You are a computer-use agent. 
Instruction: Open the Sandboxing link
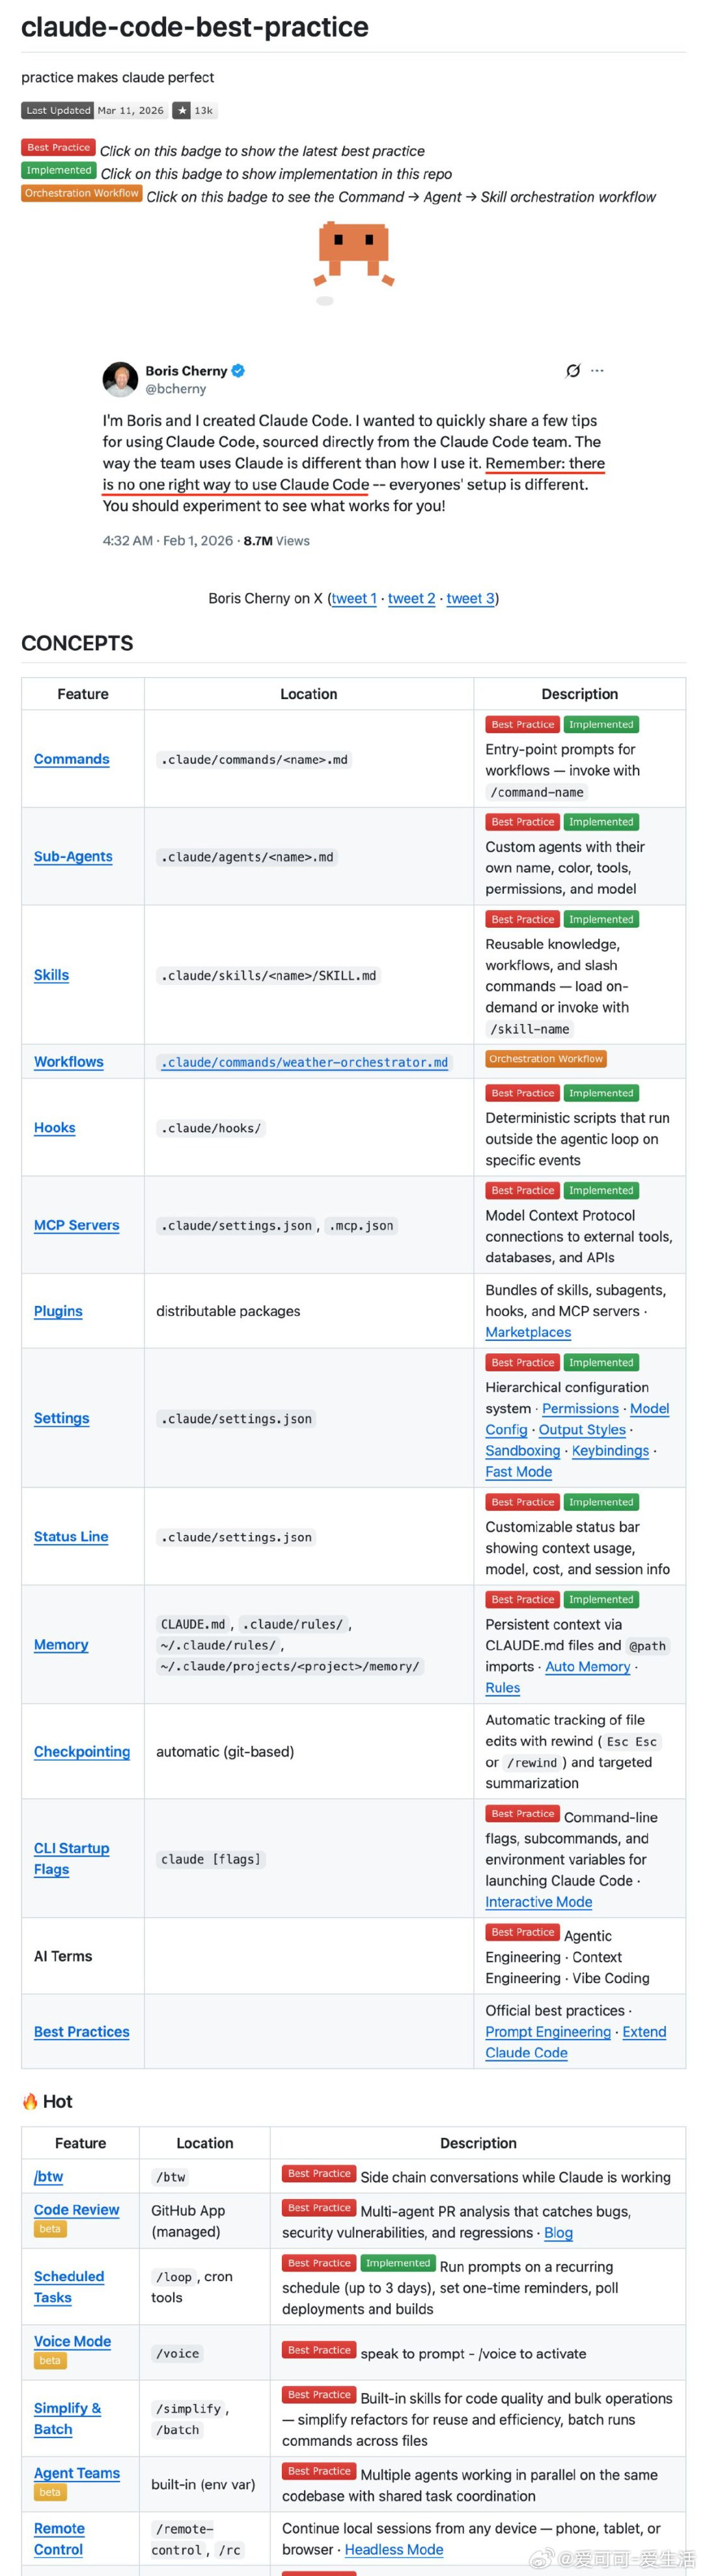click(523, 1451)
